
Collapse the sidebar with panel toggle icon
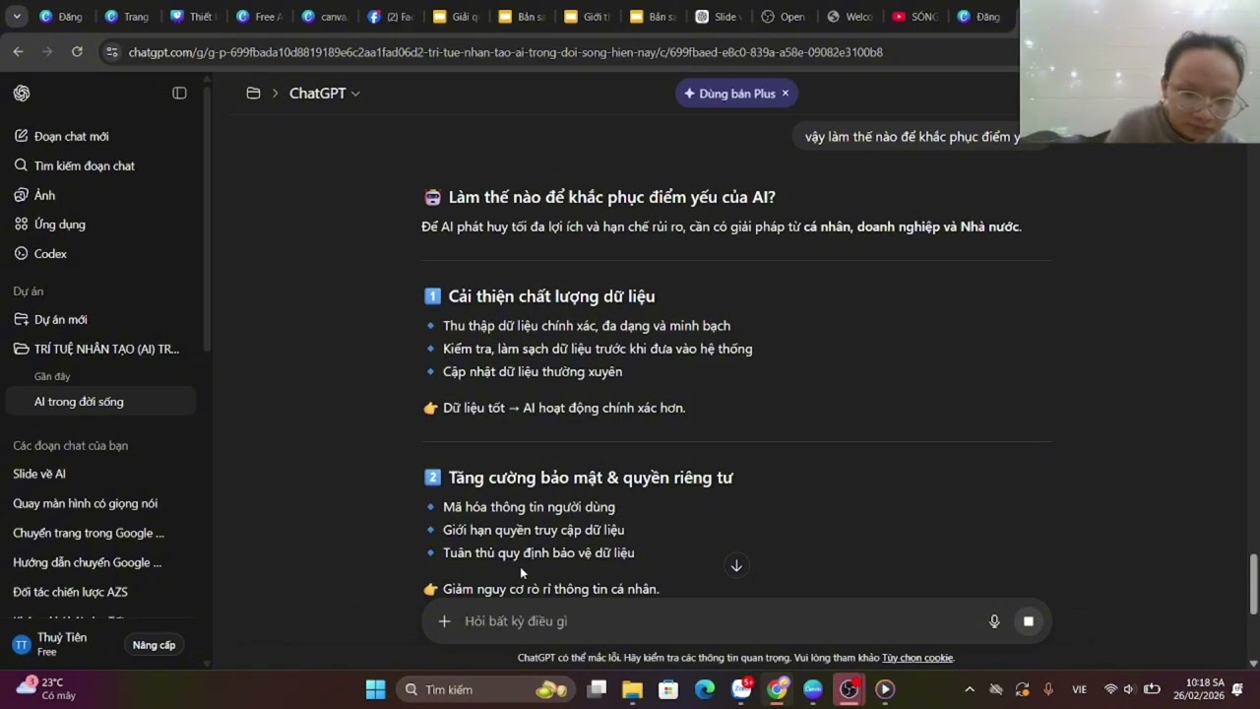(179, 93)
